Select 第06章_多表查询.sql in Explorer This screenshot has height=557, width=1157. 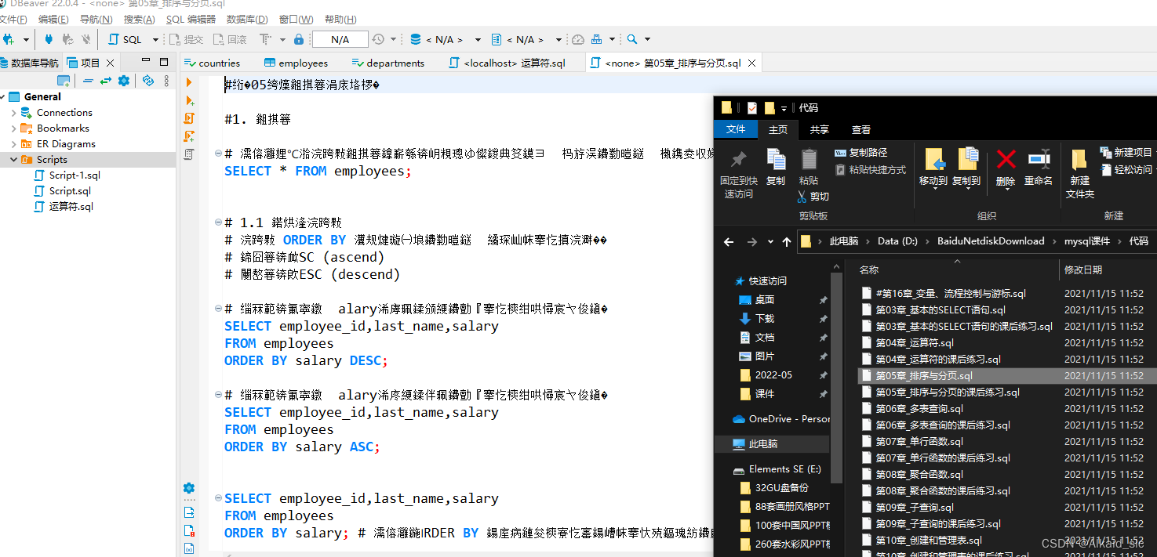coord(919,409)
